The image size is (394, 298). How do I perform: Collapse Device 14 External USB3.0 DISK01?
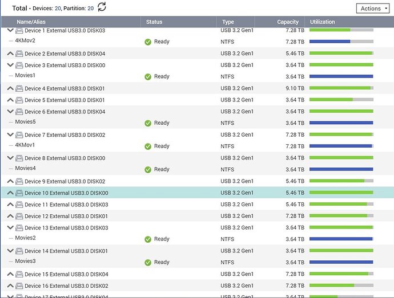pyautogui.click(x=10, y=251)
